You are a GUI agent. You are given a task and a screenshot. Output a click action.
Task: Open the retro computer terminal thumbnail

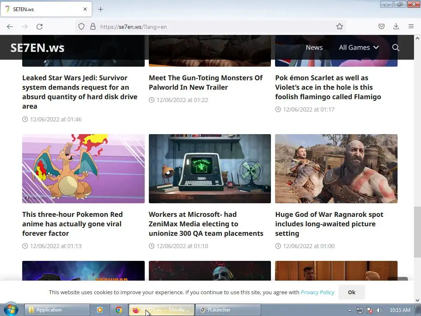[210, 168]
